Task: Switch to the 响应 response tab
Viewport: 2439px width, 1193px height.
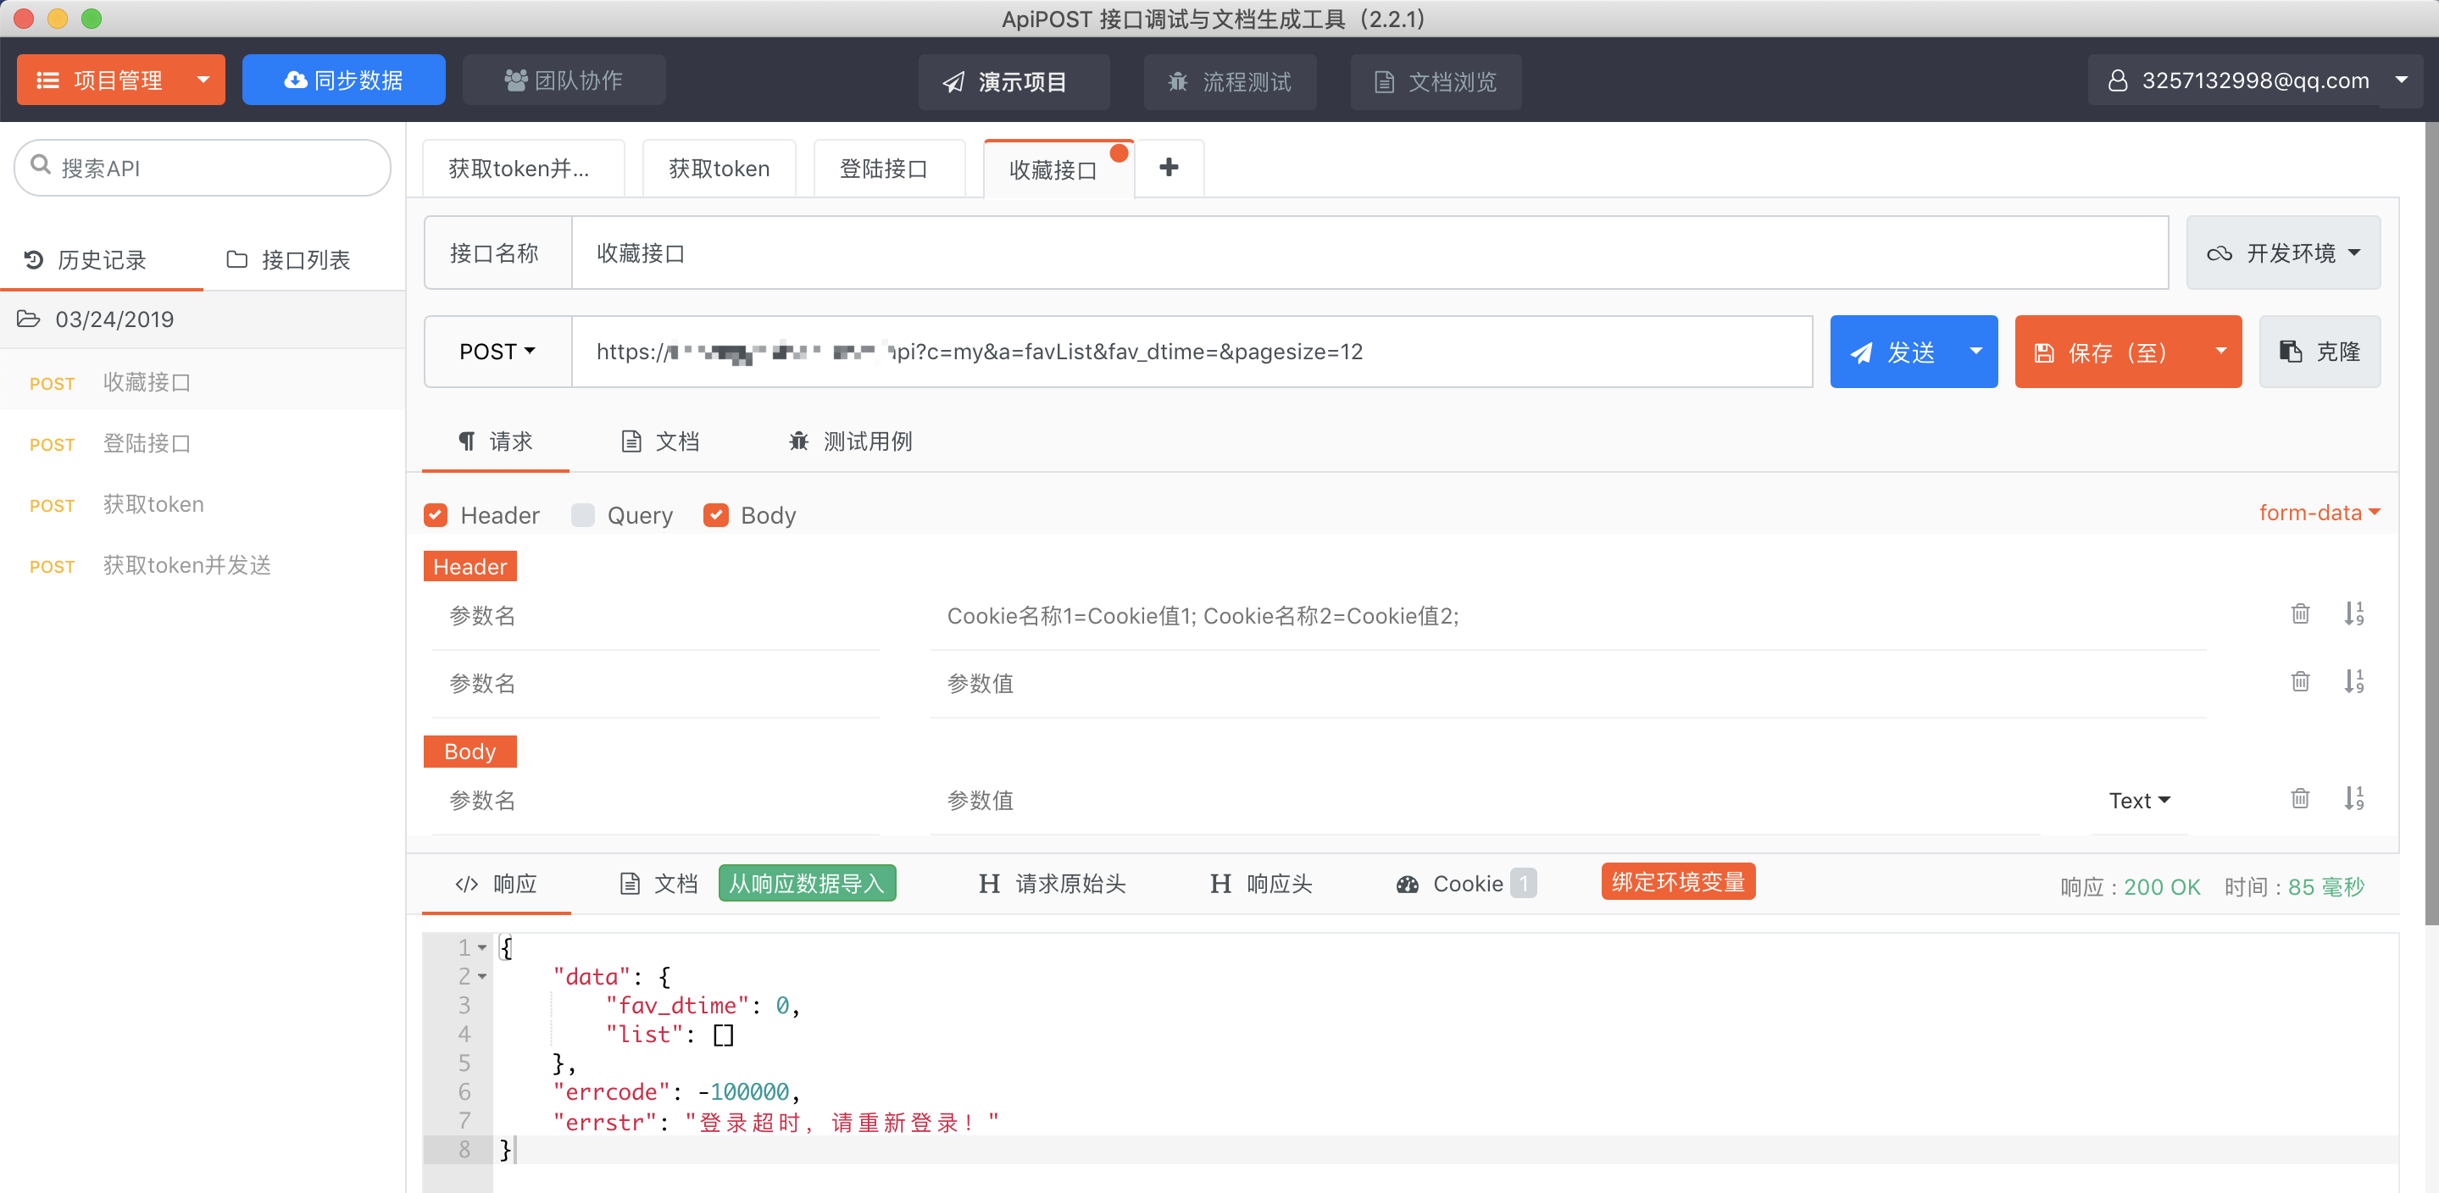Action: [496, 884]
